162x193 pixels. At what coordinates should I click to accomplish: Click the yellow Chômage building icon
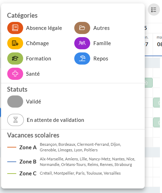tap(15, 43)
